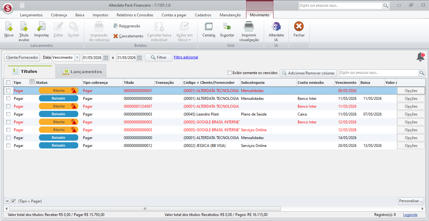The height and width of the screenshot is (221, 429).
Task: Click the Adicionar/Remover colunas button
Action: coord(308,73)
